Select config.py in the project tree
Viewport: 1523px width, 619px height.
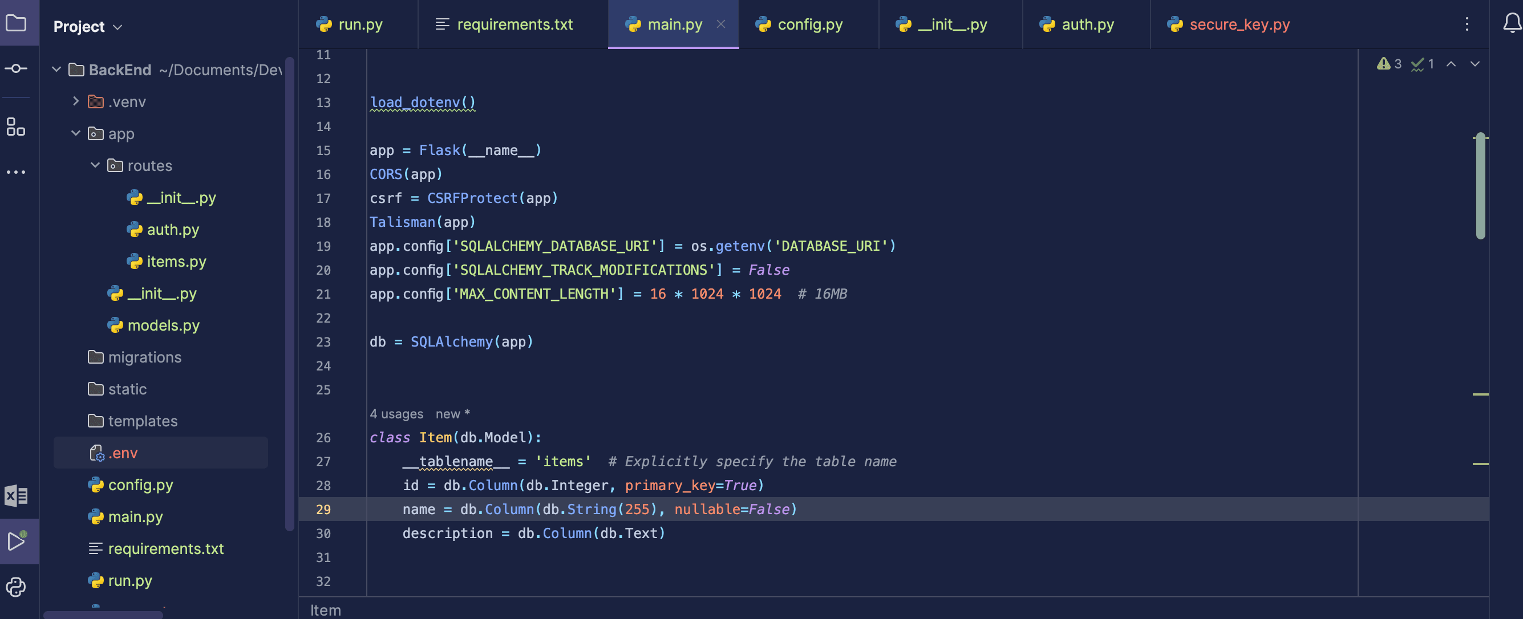tap(130, 484)
